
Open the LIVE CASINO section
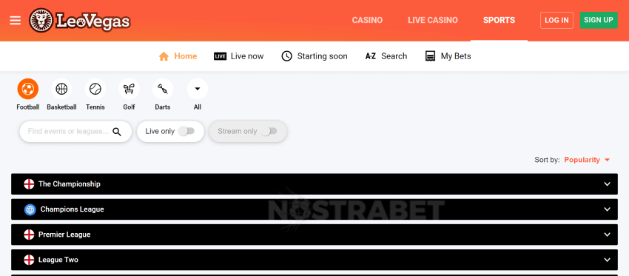pos(433,20)
